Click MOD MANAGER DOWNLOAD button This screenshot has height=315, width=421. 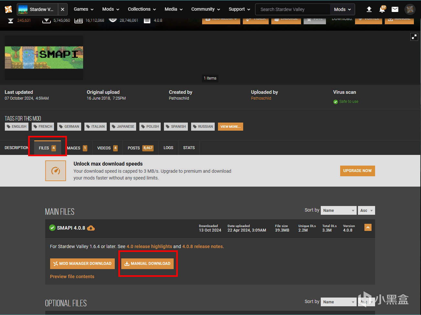click(82, 264)
